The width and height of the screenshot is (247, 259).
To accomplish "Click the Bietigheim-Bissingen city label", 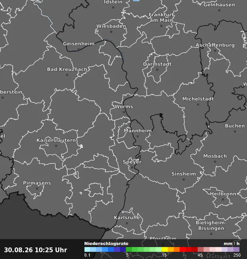I will (x=211, y=226).
